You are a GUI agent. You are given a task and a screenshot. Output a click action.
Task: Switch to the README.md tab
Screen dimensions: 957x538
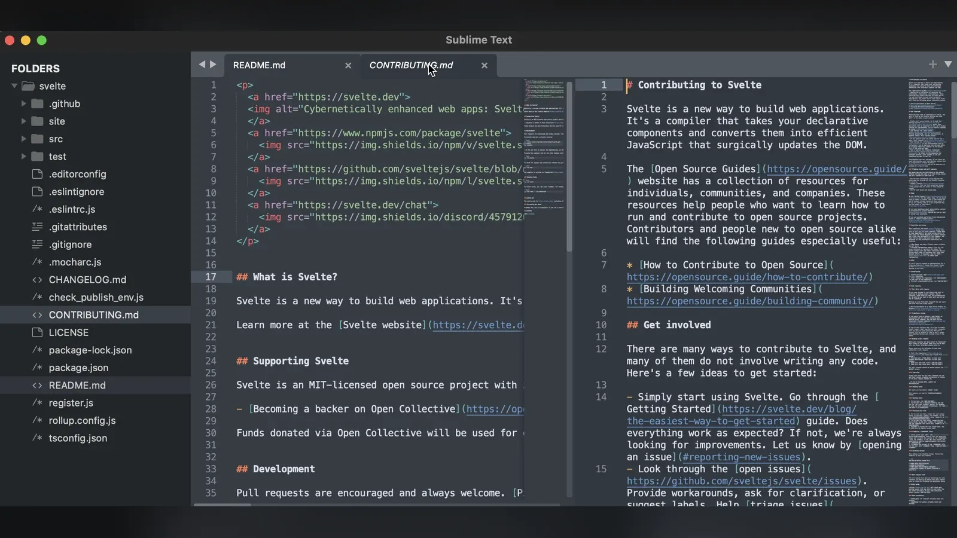[x=292, y=65]
